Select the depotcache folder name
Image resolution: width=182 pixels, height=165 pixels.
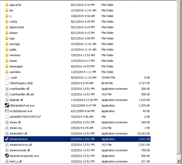17,27
